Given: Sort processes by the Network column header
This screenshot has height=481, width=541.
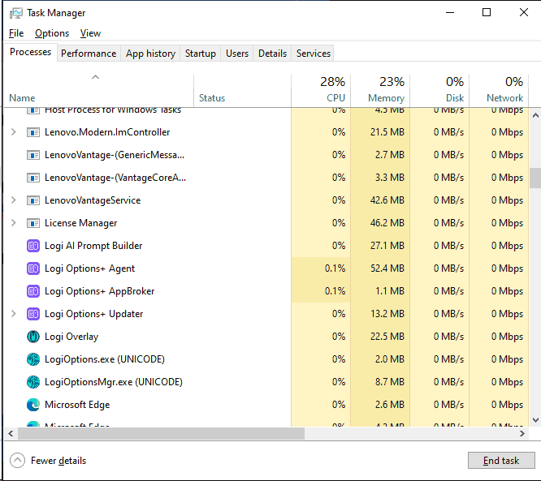Looking at the screenshot, I should click(x=499, y=90).
